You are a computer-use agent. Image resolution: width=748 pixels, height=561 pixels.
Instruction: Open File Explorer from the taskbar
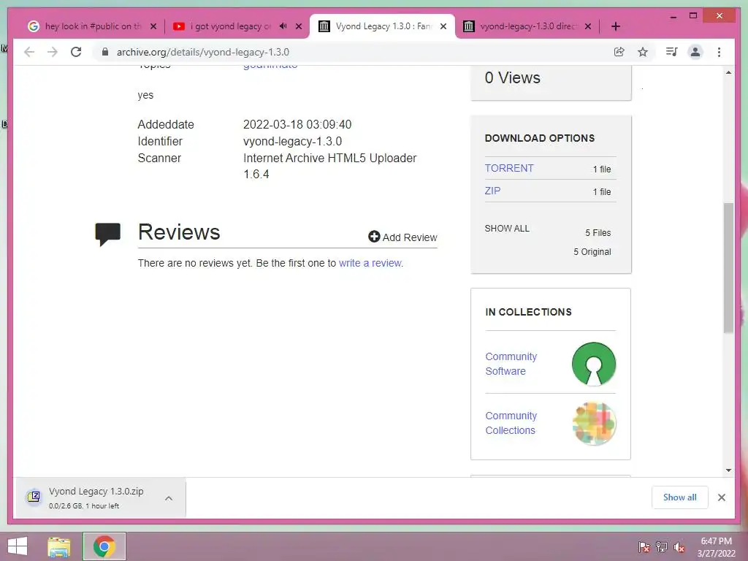point(59,546)
